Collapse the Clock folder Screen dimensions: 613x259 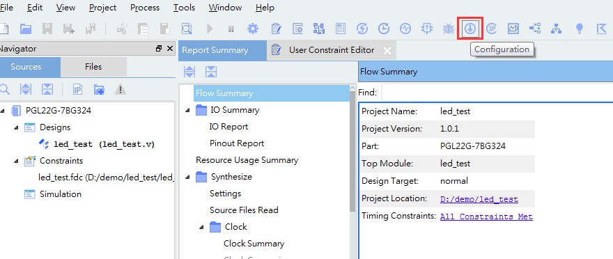point(202,228)
